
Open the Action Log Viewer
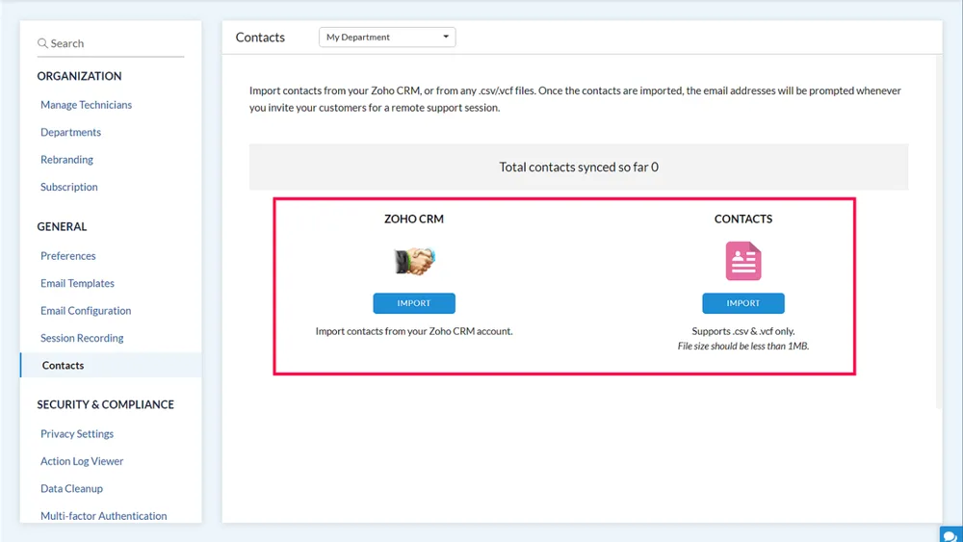[82, 461]
